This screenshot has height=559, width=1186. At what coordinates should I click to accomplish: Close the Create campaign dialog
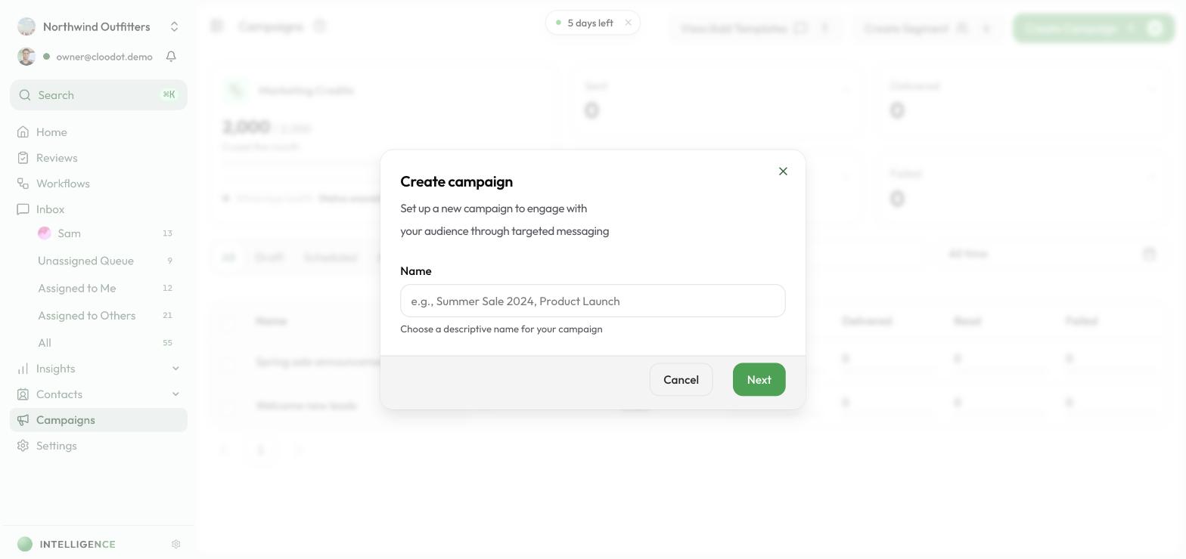[783, 171]
